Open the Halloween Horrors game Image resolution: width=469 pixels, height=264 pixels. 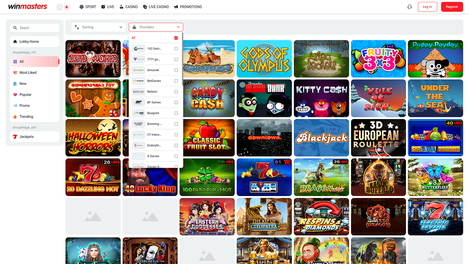point(93,138)
